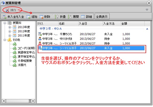Click the coins icon beside その他
Image resolution: width=153 pixels, height=107 pixels.
[10, 40]
